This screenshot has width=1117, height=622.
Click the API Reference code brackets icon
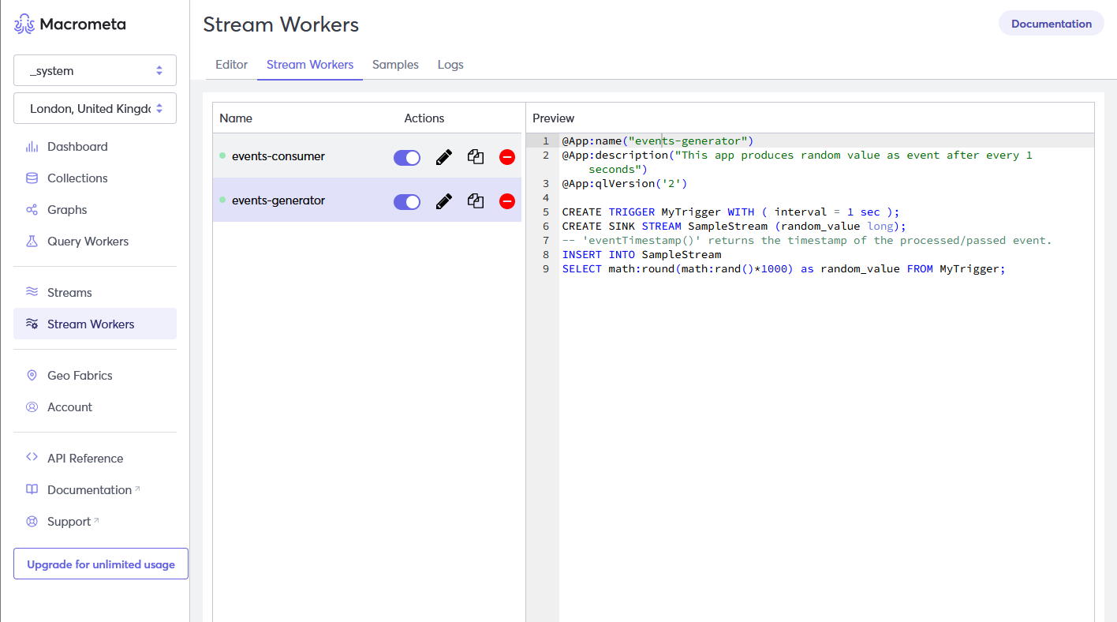coord(32,458)
